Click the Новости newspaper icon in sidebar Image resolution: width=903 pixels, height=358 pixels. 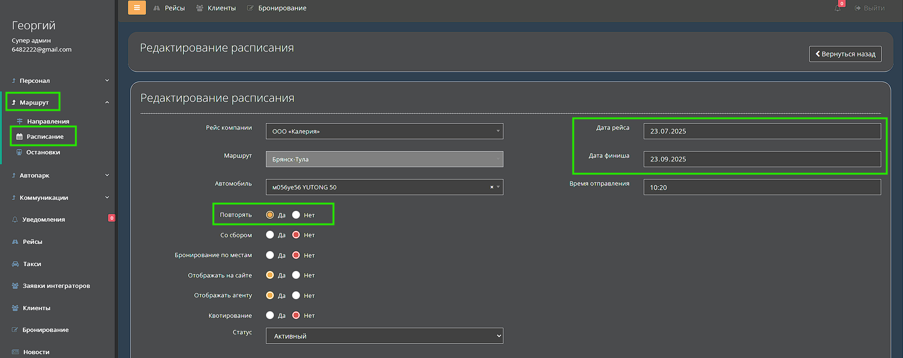coord(15,352)
